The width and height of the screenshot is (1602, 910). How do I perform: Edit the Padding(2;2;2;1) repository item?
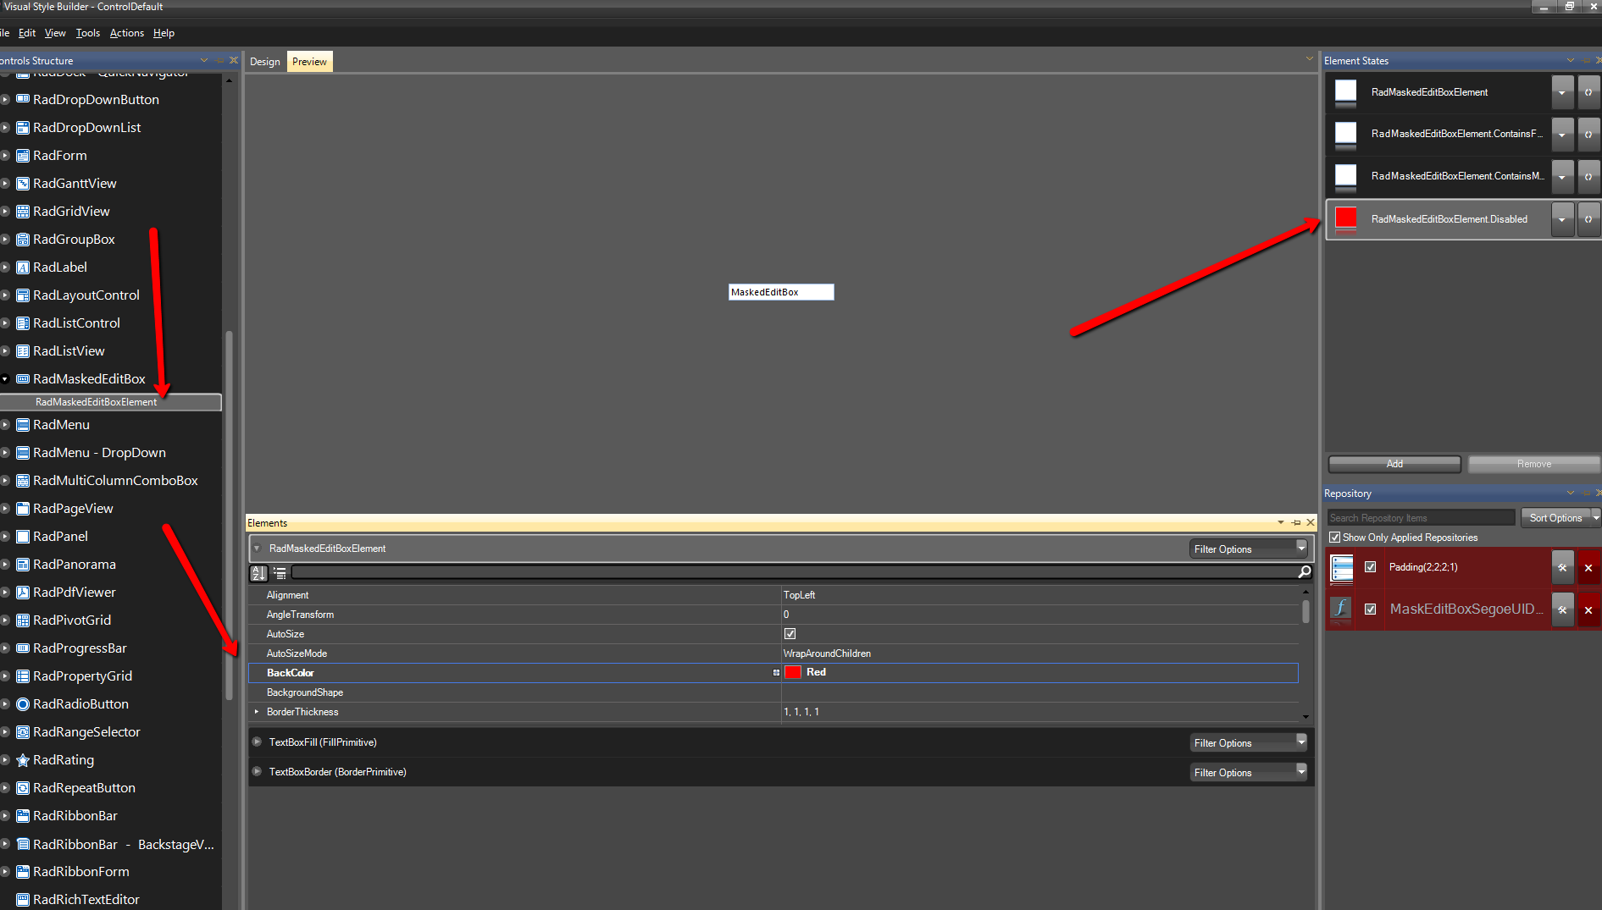(x=1563, y=567)
